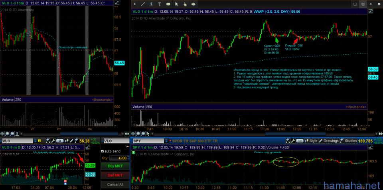The image size is (383, 190).
Task: Click yellow 2 badge next to VLO
Action: click(39, 141)
